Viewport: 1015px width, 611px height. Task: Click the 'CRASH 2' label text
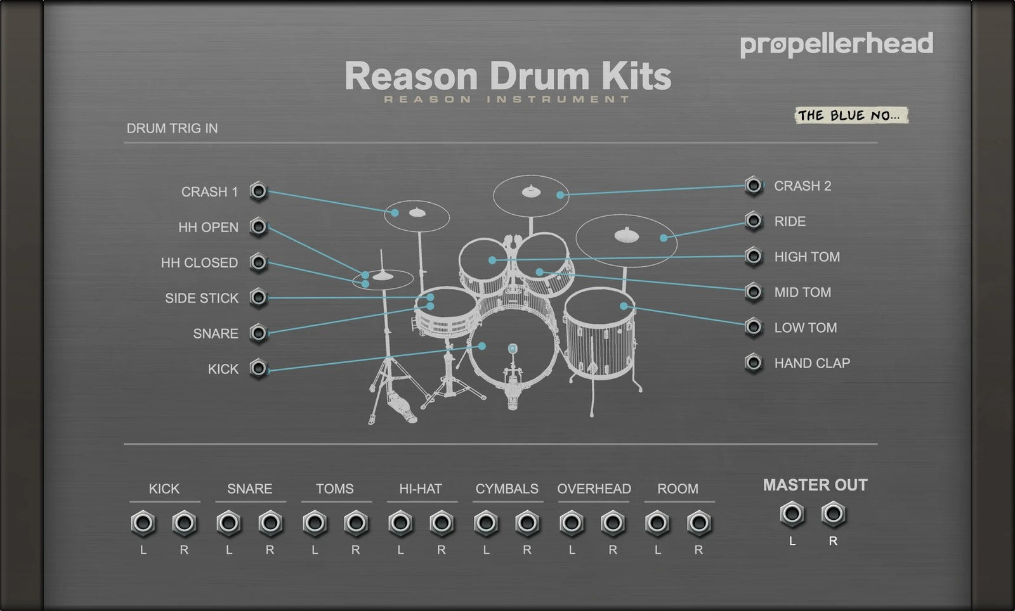click(802, 186)
